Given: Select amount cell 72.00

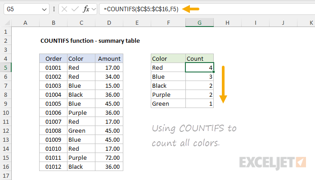Looking at the screenshot, I should 109,157.
